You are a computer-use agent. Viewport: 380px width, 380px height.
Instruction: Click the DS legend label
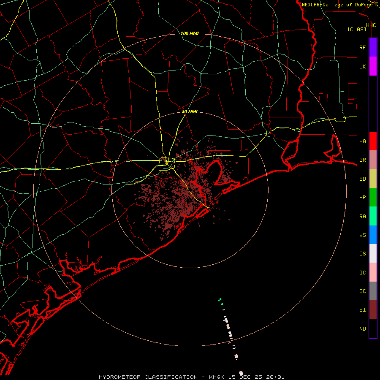point(362,253)
